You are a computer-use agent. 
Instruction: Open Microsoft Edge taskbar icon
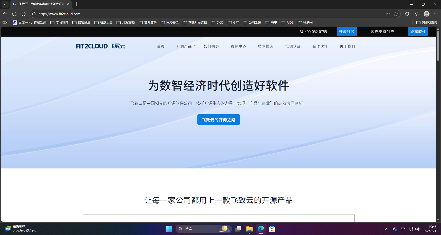(261, 229)
